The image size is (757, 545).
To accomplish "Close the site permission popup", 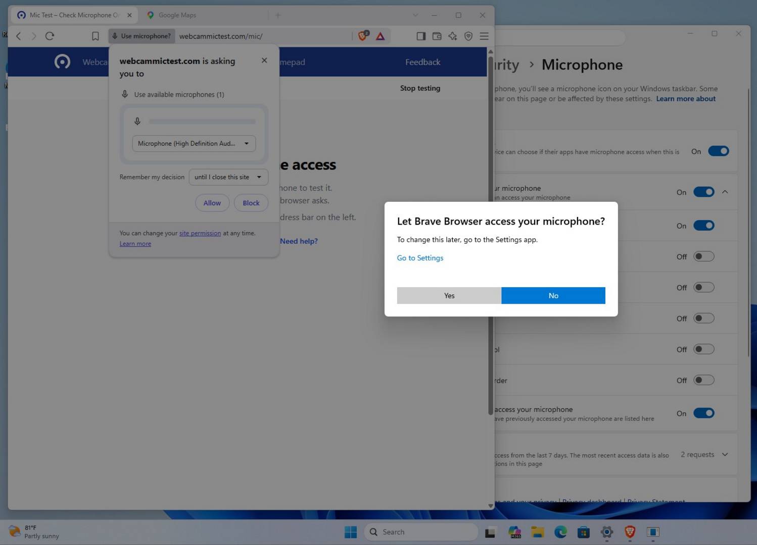I will (264, 60).
